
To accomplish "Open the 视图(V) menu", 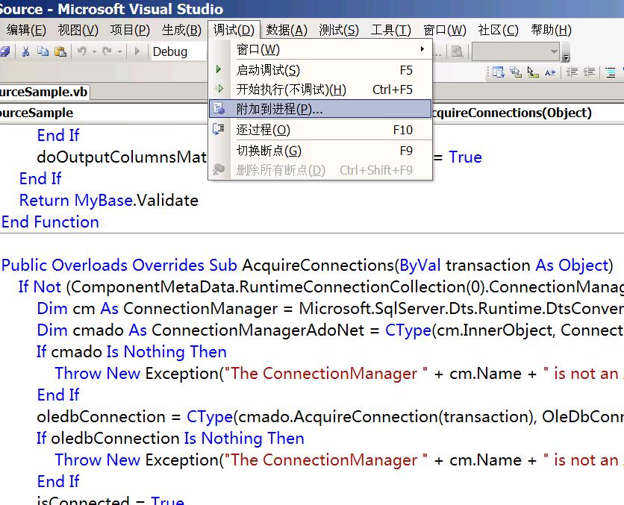I will point(78,30).
